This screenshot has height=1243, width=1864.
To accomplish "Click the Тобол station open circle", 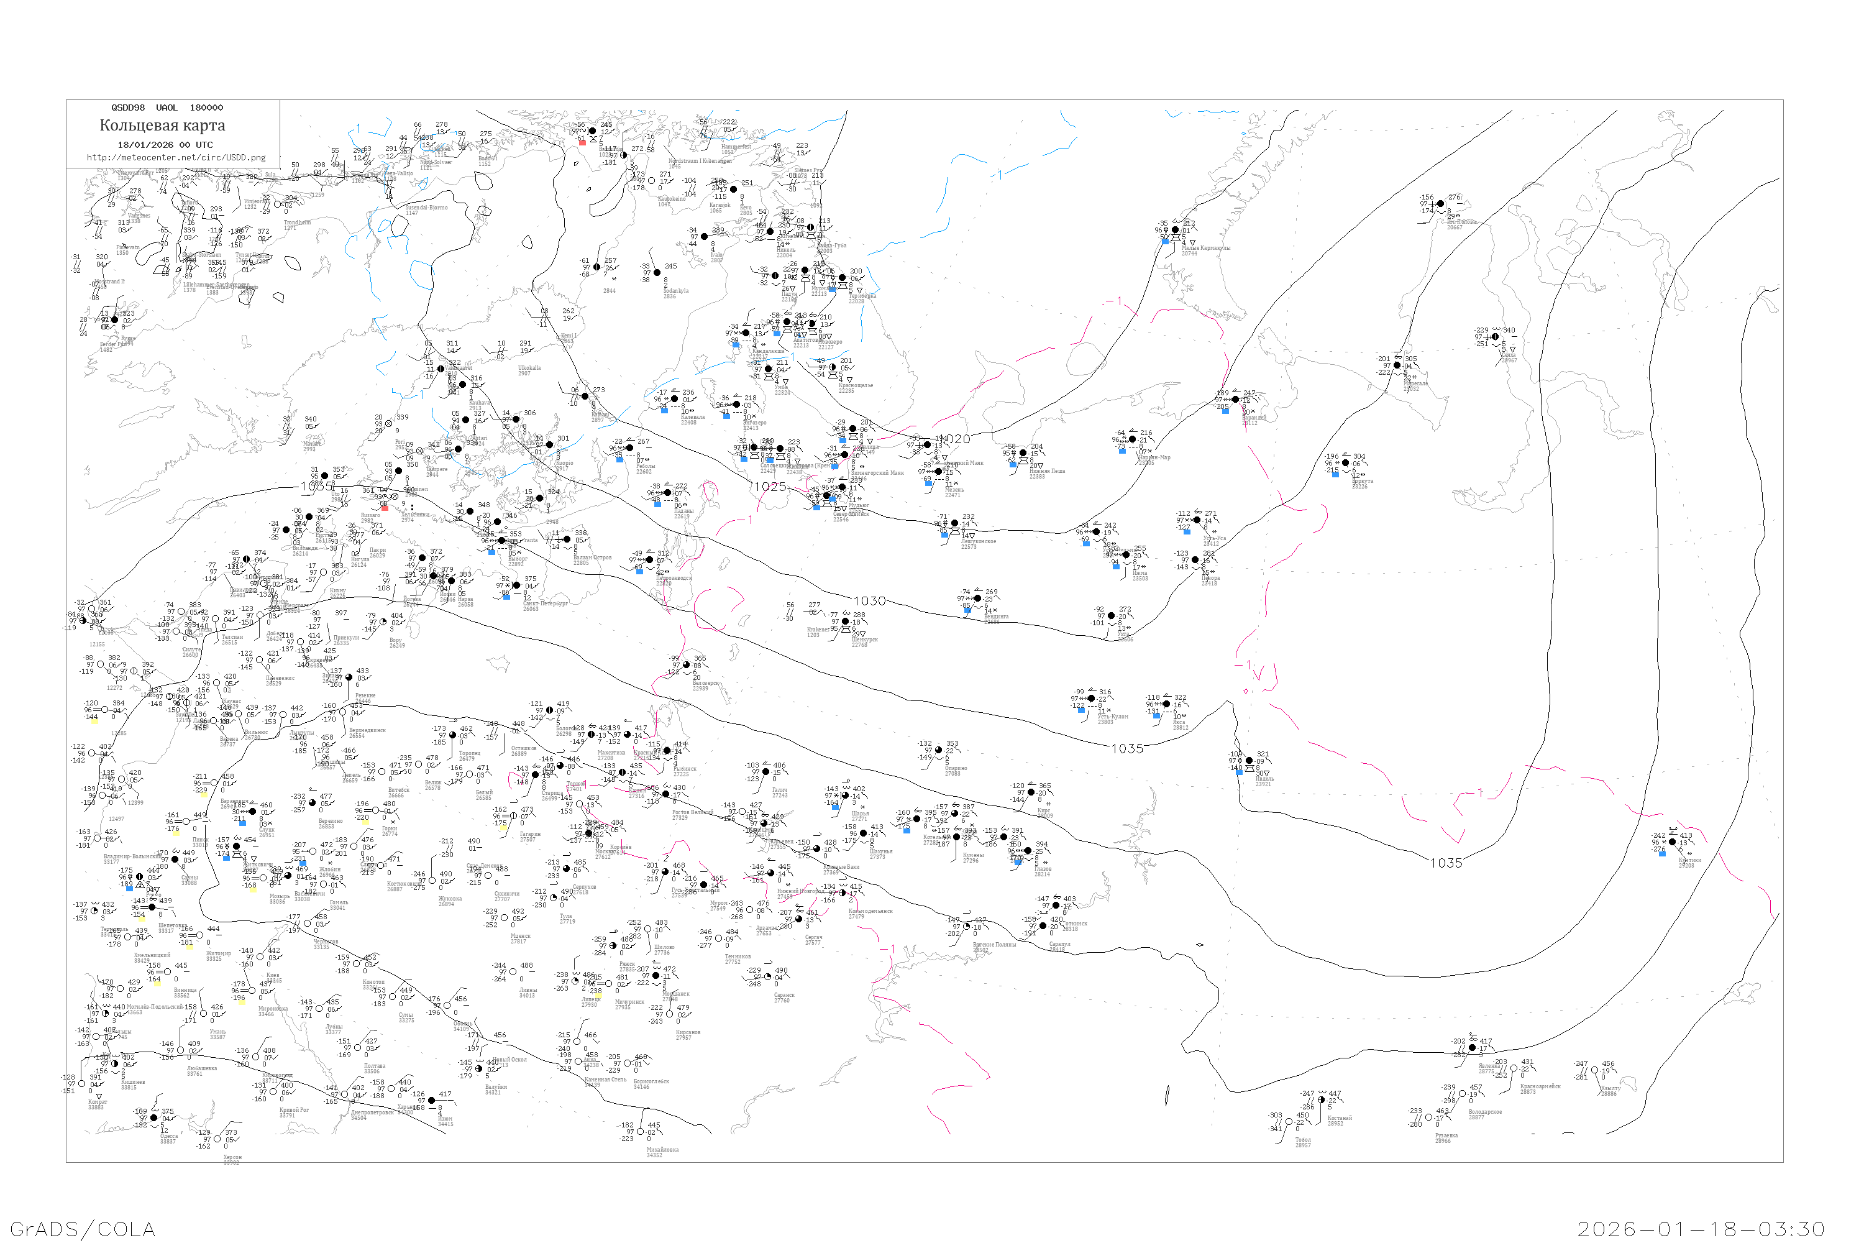I will 1288,1122.
